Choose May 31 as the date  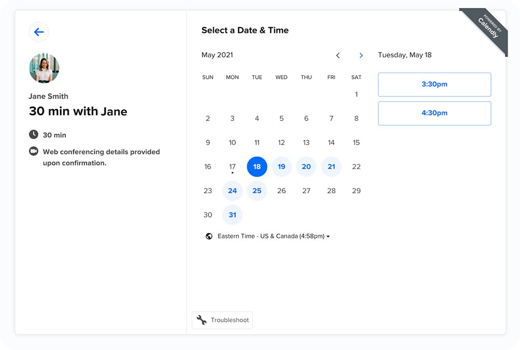click(232, 215)
